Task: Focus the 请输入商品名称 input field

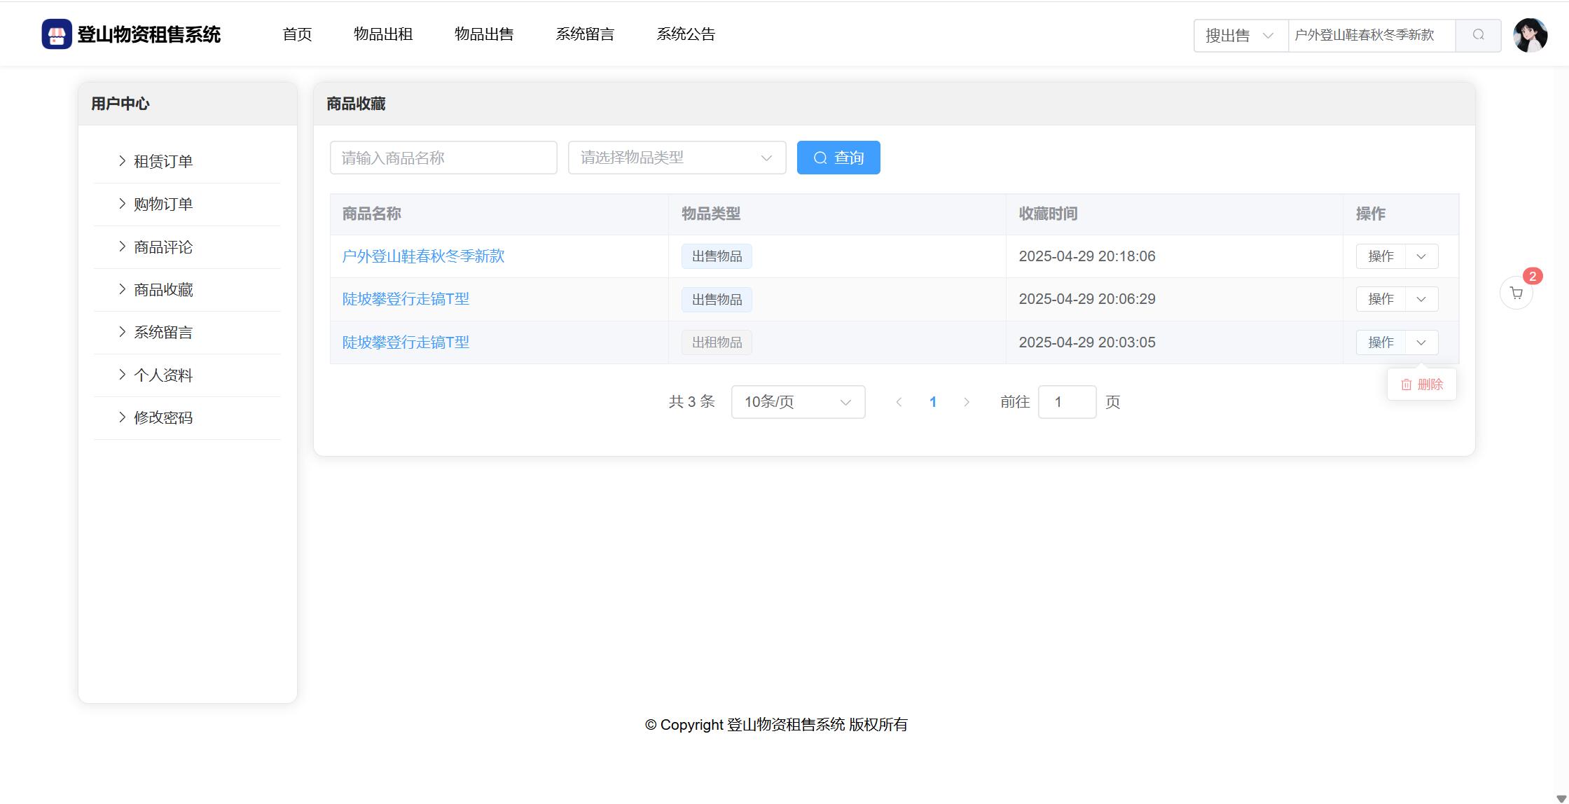Action: [x=443, y=158]
